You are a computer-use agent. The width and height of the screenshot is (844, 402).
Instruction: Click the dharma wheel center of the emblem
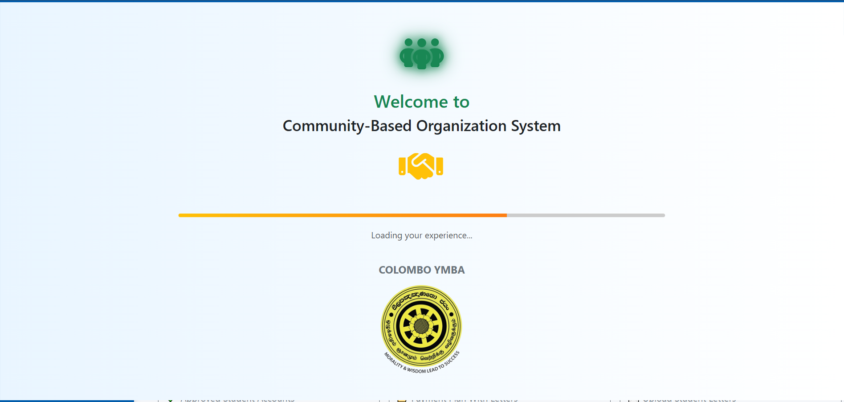click(x=421, y=326)
